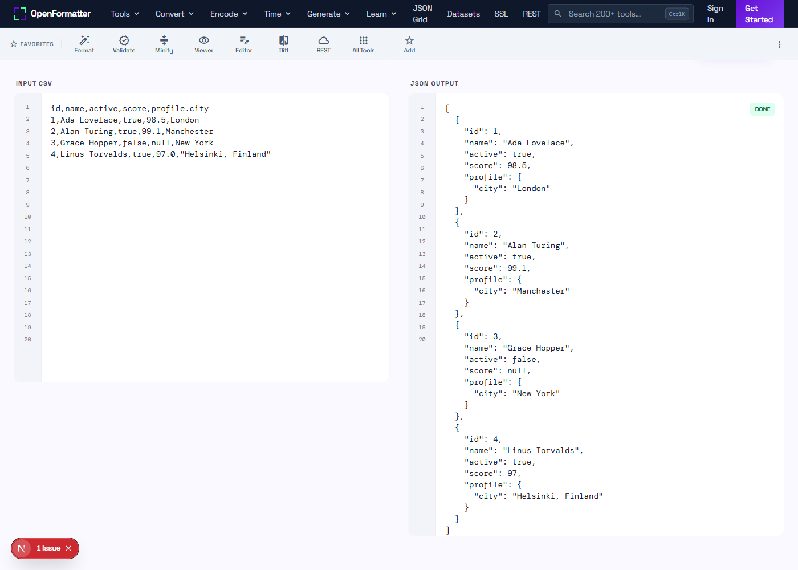798x570 pixels.
Task: Expand the Tools dropdown menu
Action: coord(125,14)
